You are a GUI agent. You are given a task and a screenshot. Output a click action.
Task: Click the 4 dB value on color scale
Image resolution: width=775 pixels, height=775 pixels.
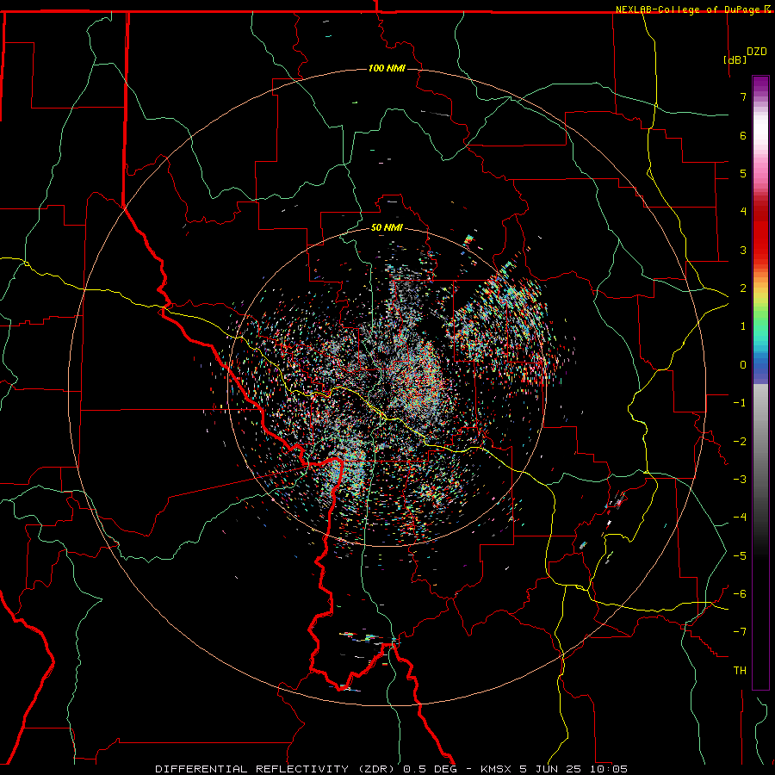[743, 212]
